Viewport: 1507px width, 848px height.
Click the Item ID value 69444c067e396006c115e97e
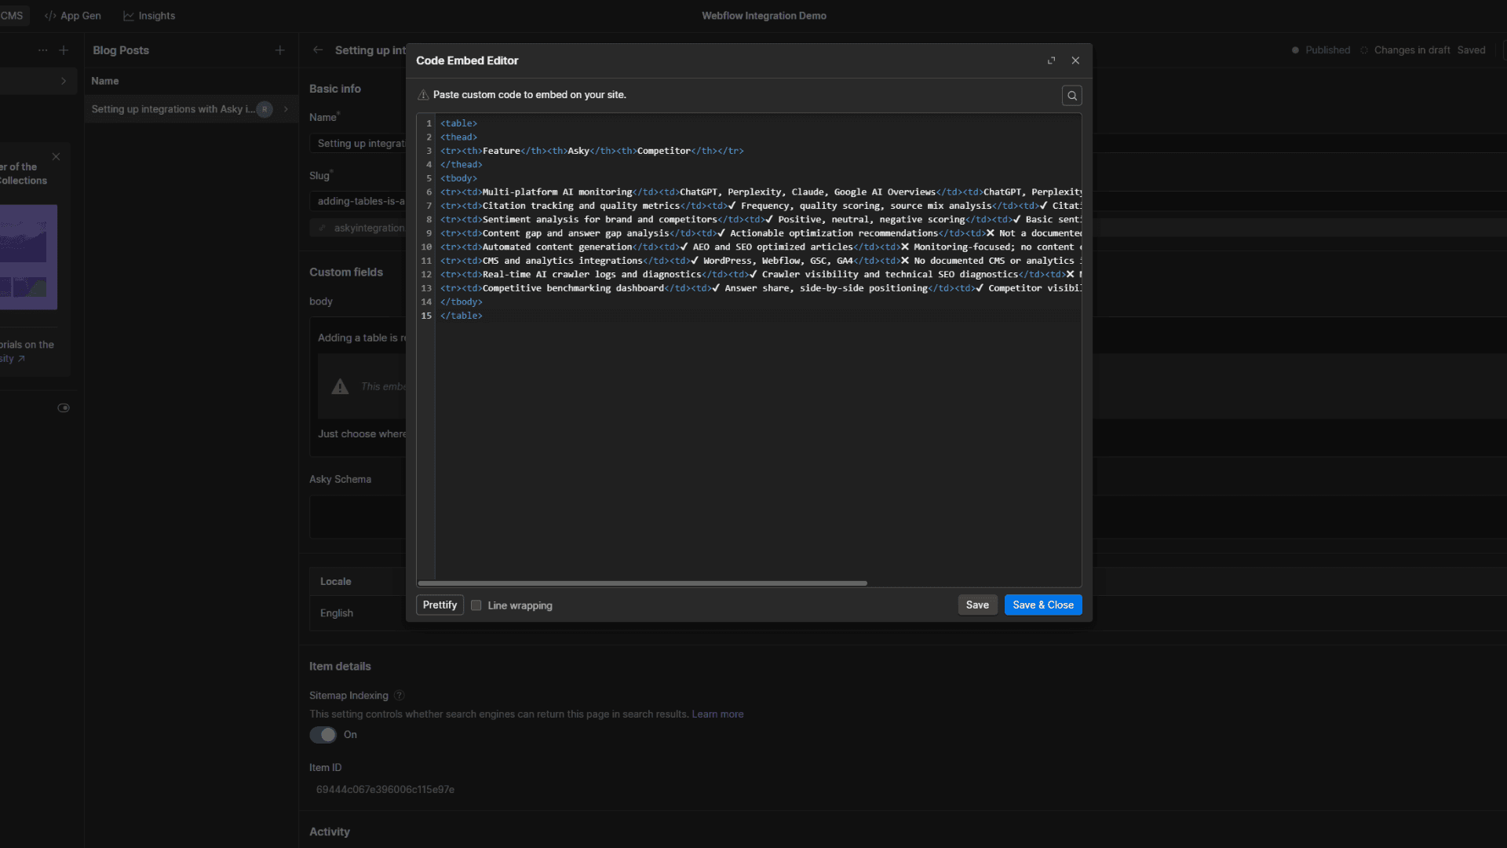point(385,790)
